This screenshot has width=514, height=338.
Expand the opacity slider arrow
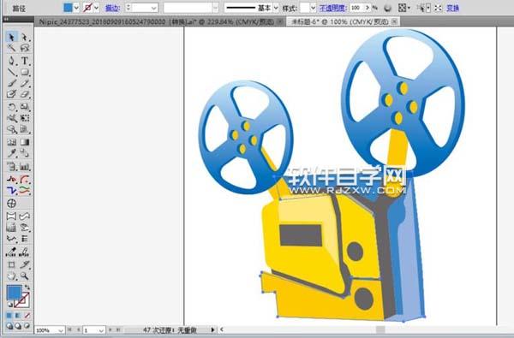(x=368, y=8)
